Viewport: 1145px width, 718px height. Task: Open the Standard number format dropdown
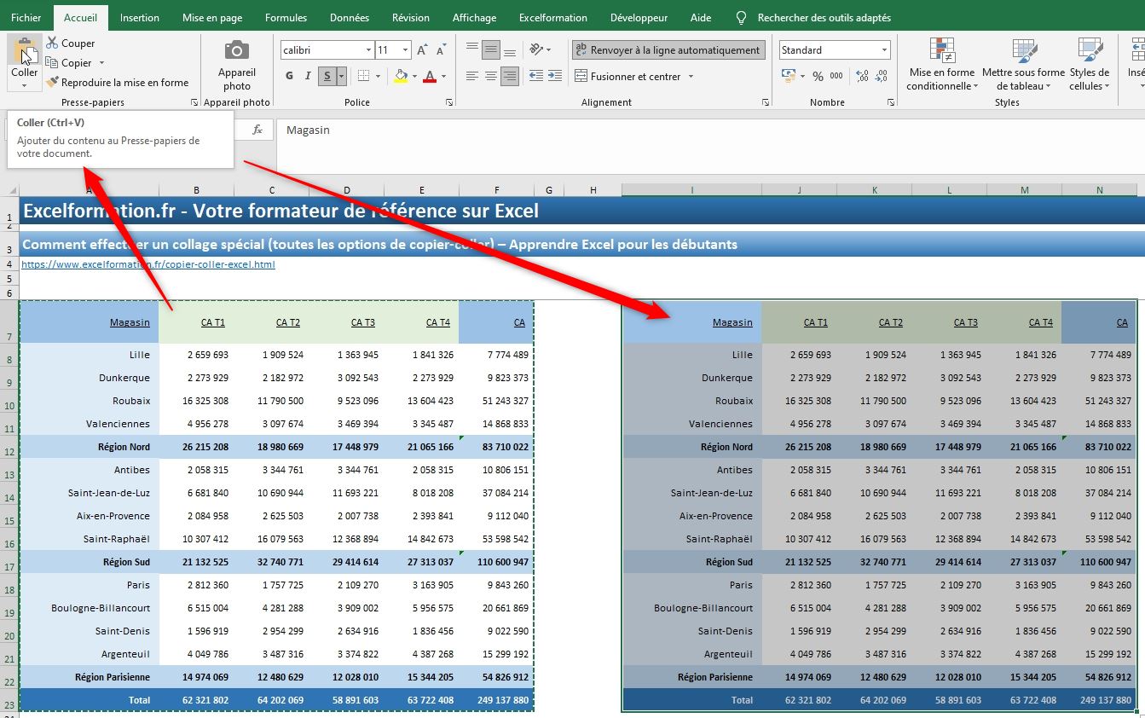[x=884, y=50]
